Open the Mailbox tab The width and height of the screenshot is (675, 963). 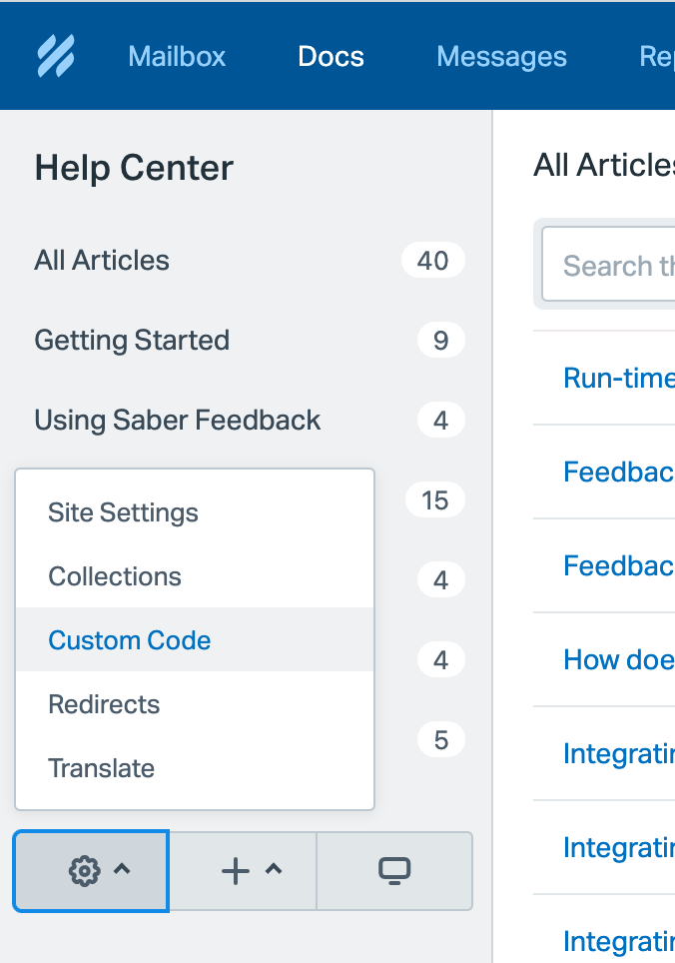click(177, 56)
